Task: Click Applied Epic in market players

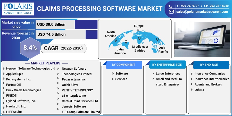Action: click(x=15, y=74)
